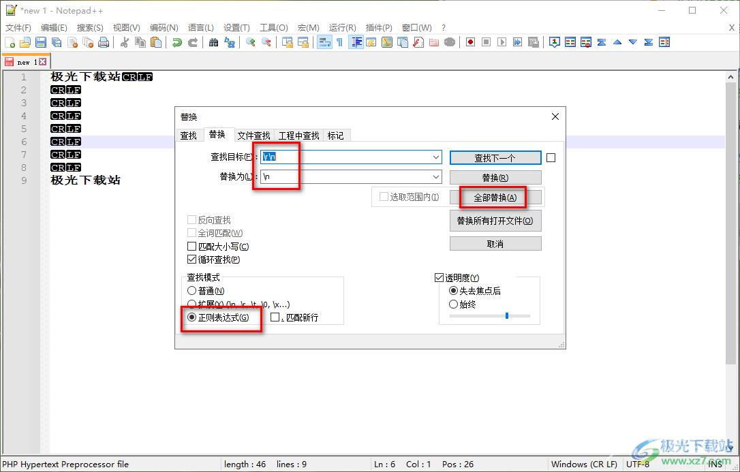Image resolution: width=740 pixels, height=472 pixels.
Task: Open the 插件(P) menu
Action: click(379, 28)
